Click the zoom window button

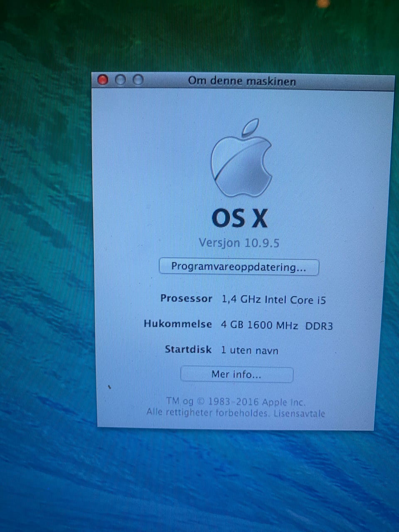[138, 80]
